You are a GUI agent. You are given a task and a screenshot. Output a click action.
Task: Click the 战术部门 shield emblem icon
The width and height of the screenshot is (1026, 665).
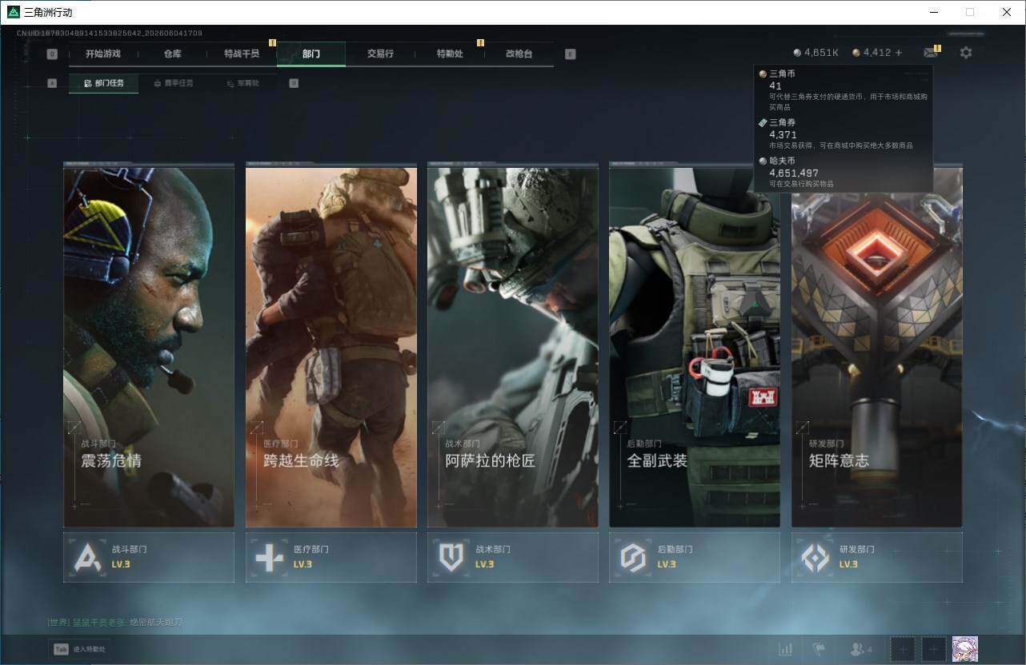click(x=451, y=557)
